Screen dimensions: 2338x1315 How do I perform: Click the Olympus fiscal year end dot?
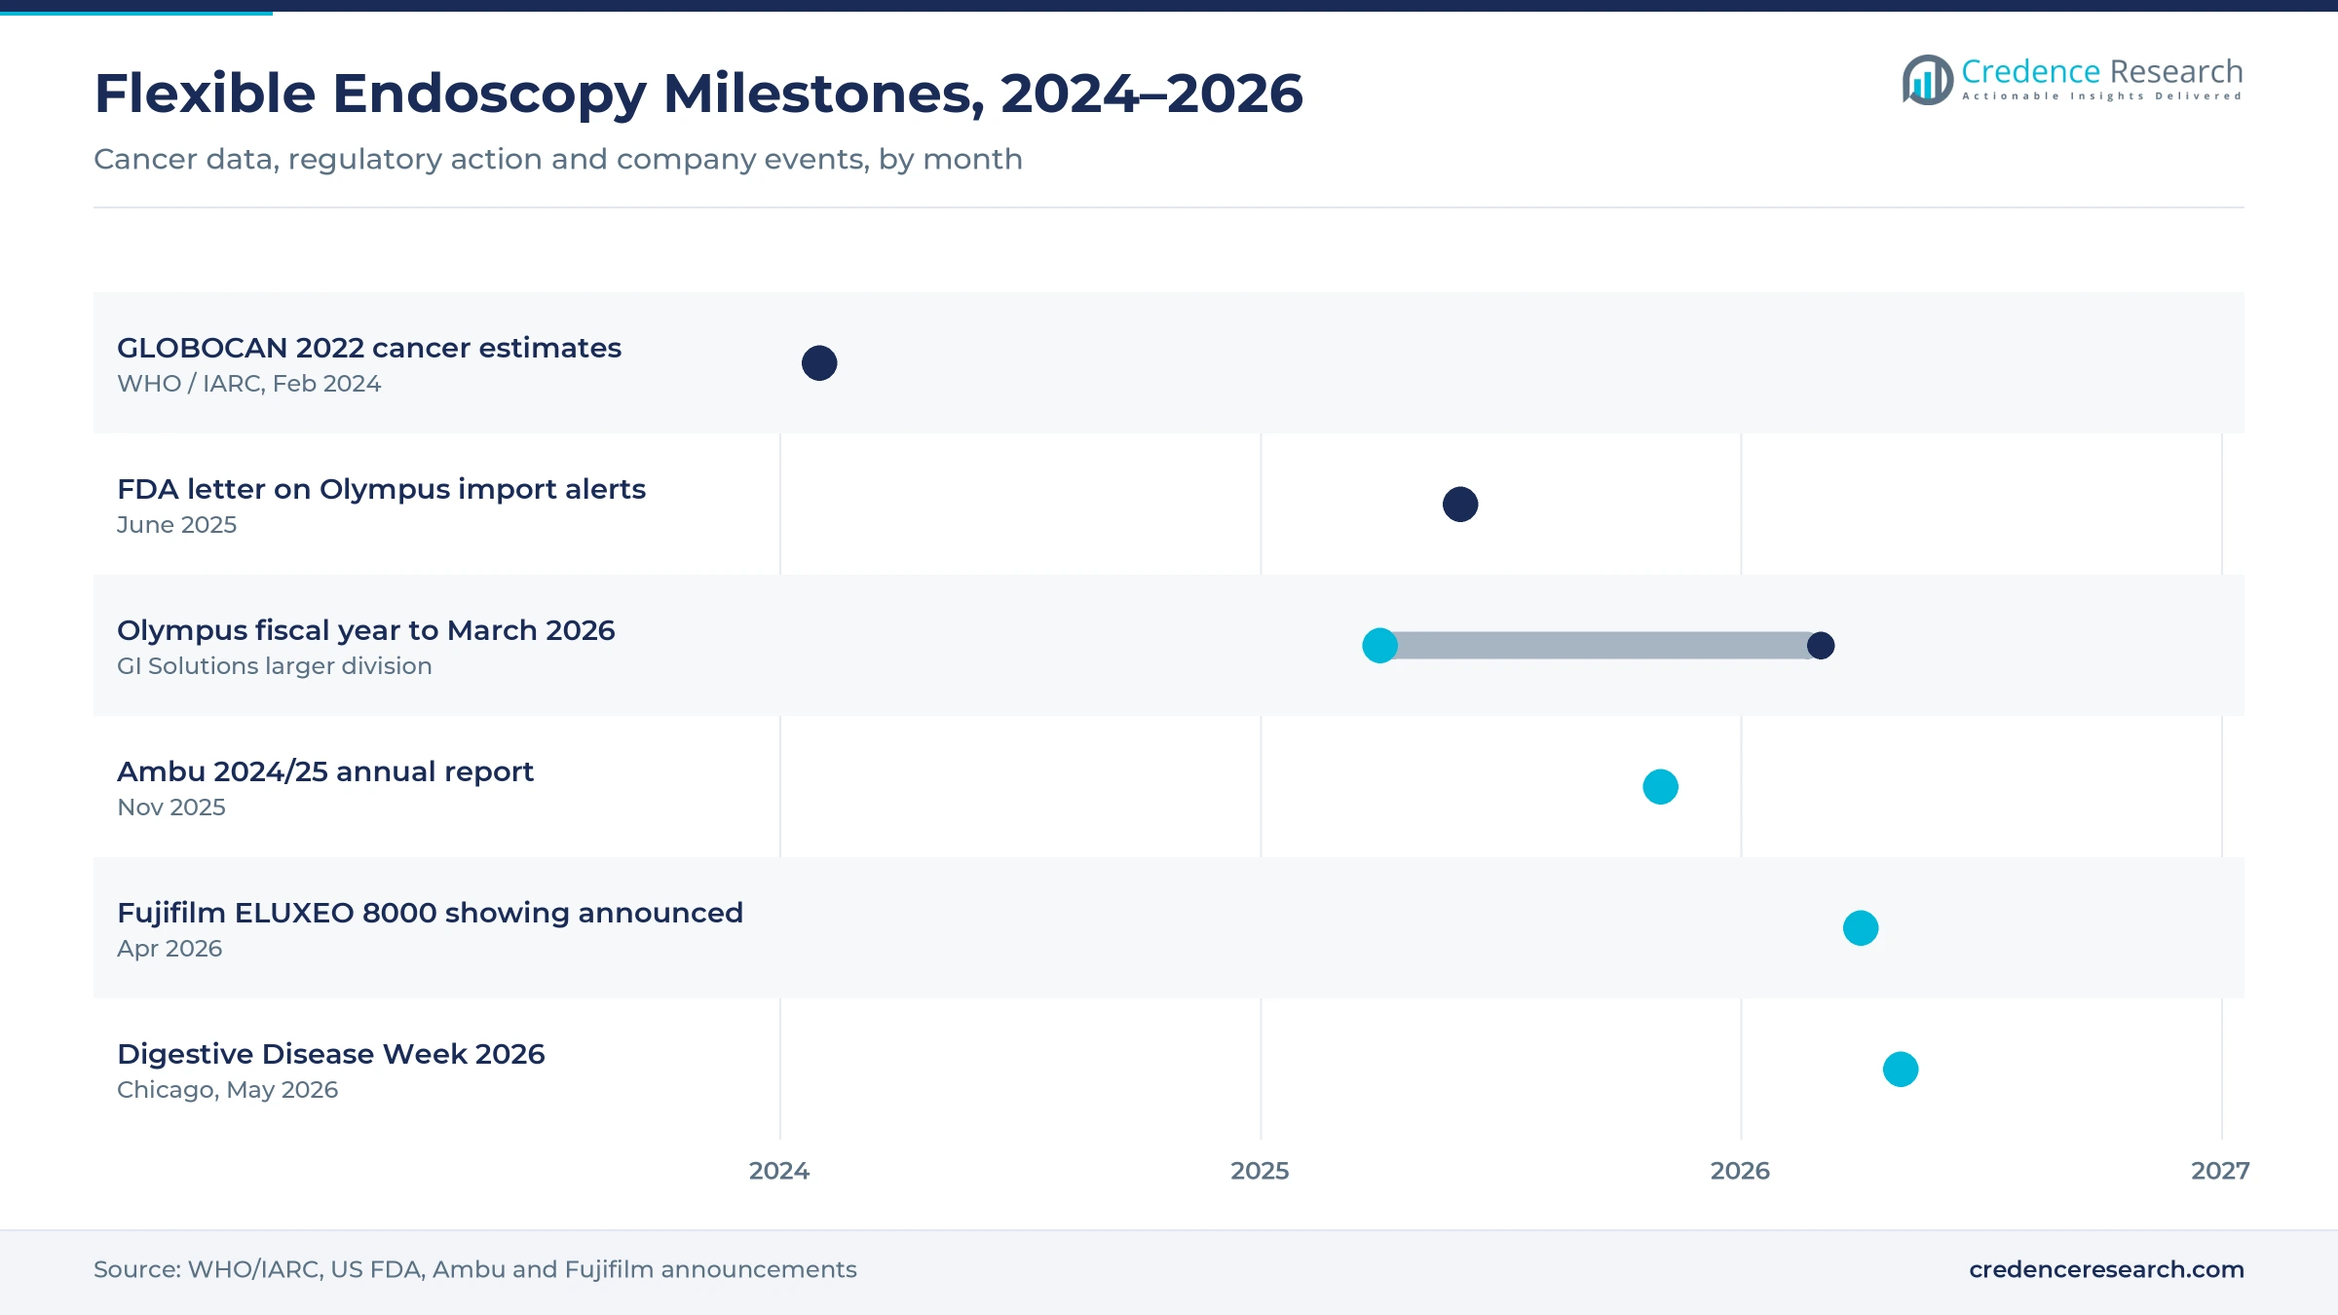(x=1821, y=646)
